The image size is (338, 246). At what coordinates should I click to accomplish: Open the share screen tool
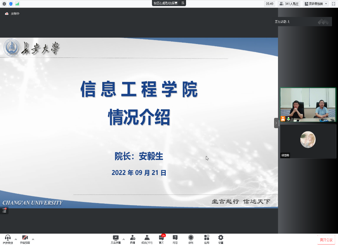pyautogui.click(x=115, y=238)
